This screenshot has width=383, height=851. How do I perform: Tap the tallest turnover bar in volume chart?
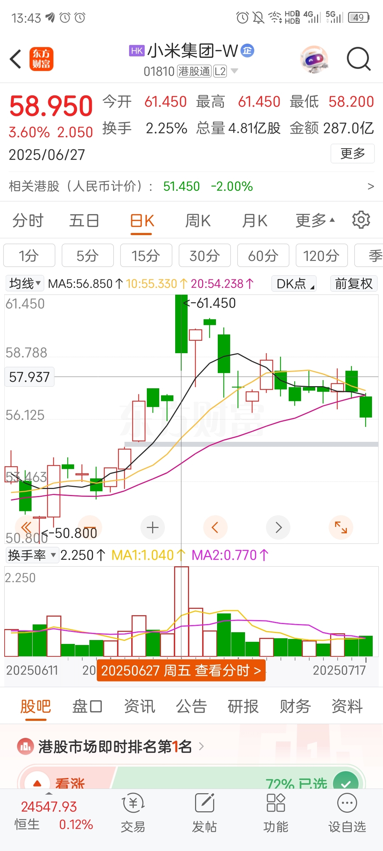[x=182, y=612]
